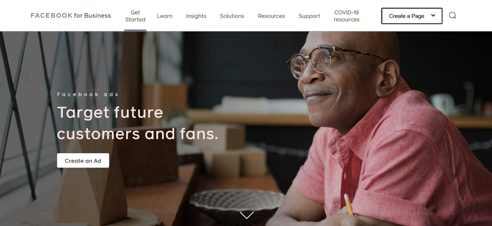Click the FACEBOOK wordmark in header logo
Screen dimensions: 492x226
[x=51, y=15]
